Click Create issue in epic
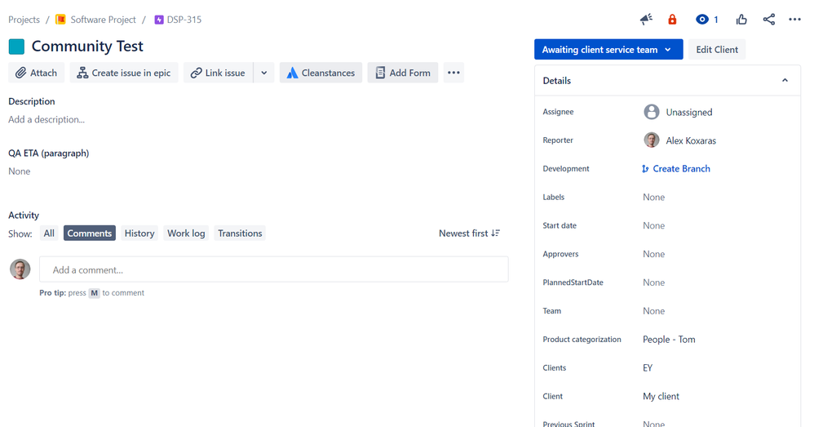814x427 pixels. pyautogui.click(x=124, y=73)
